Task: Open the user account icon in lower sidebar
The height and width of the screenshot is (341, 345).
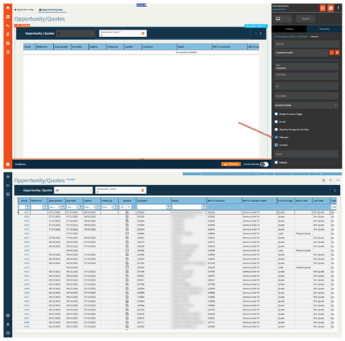Action: tap(8, 333)
